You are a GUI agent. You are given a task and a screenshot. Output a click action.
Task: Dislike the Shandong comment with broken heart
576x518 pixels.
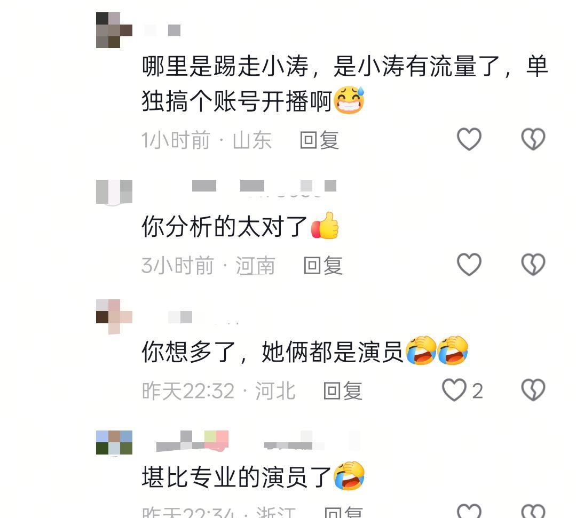coord(533,139)
